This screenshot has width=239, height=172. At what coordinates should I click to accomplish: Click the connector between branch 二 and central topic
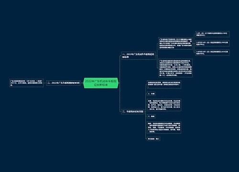point(82,83)
